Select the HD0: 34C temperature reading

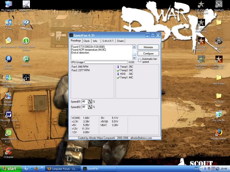tap(125, 74)
